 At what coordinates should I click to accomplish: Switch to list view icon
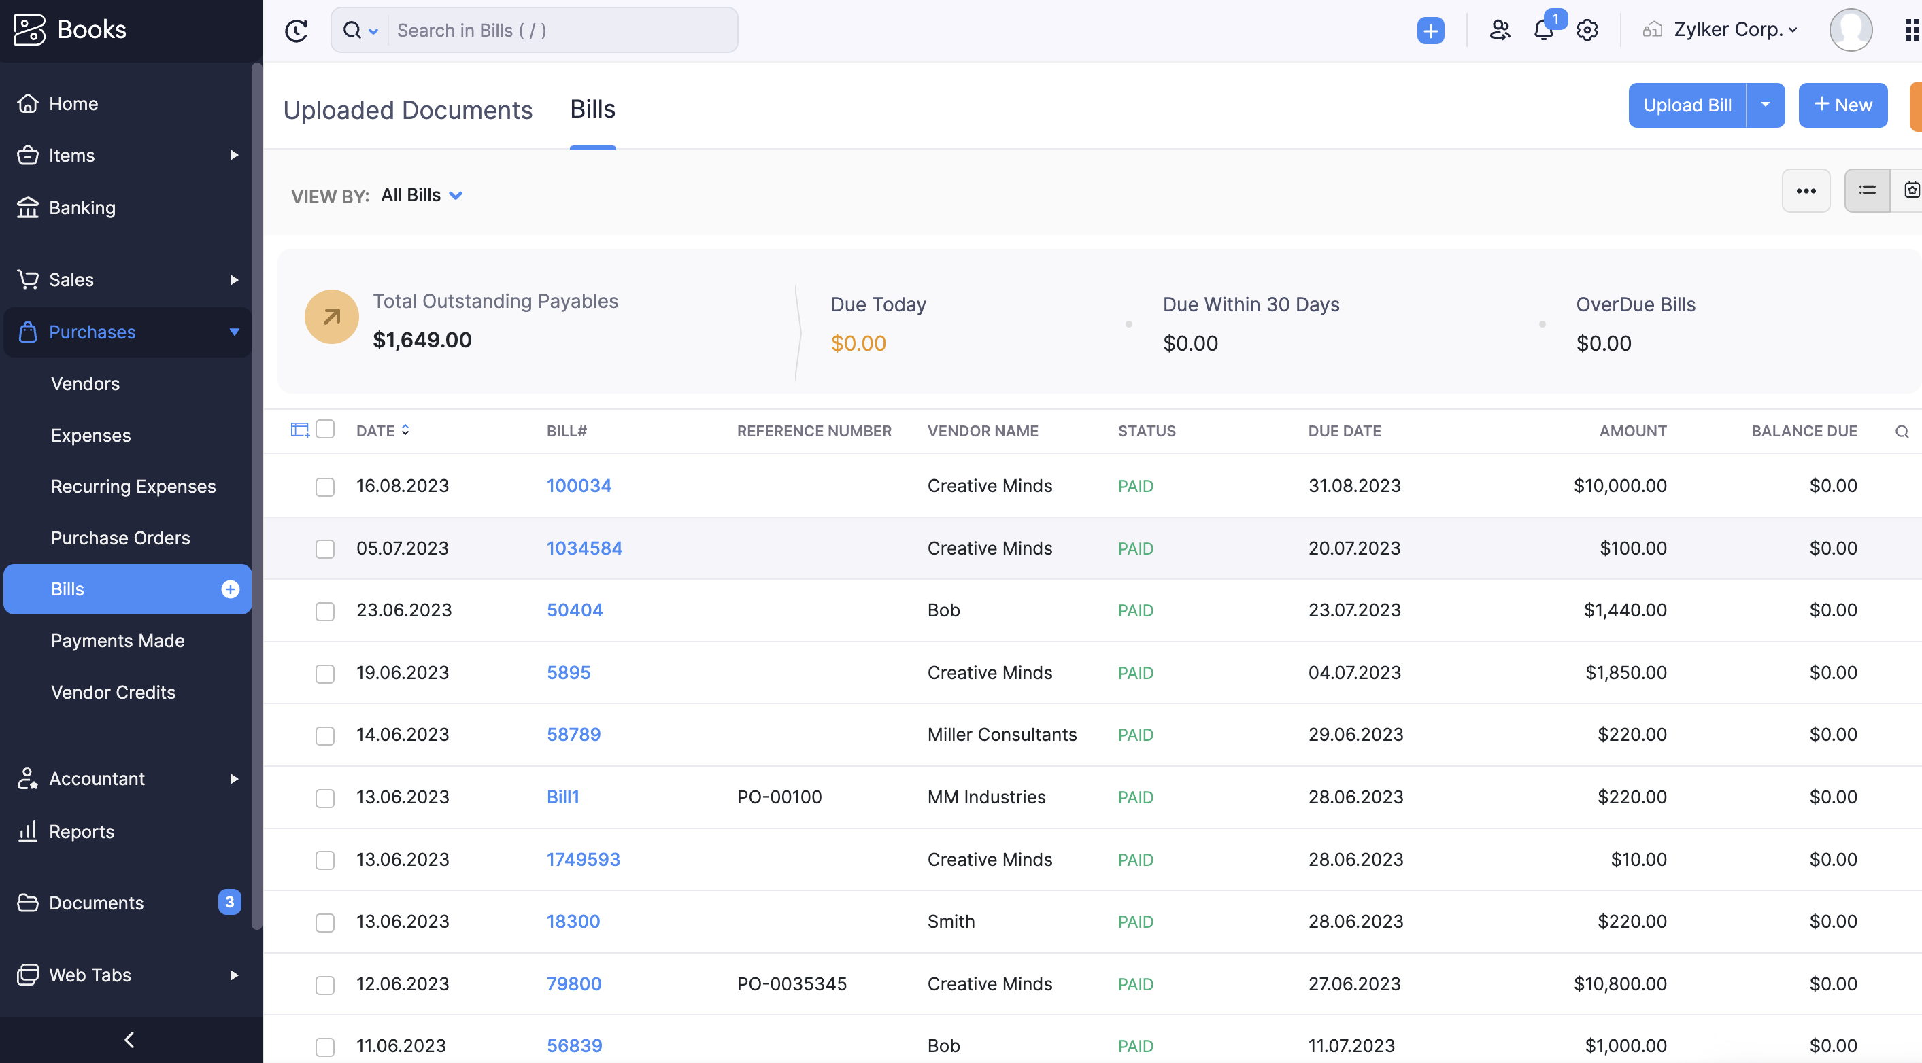[1867, 191]
